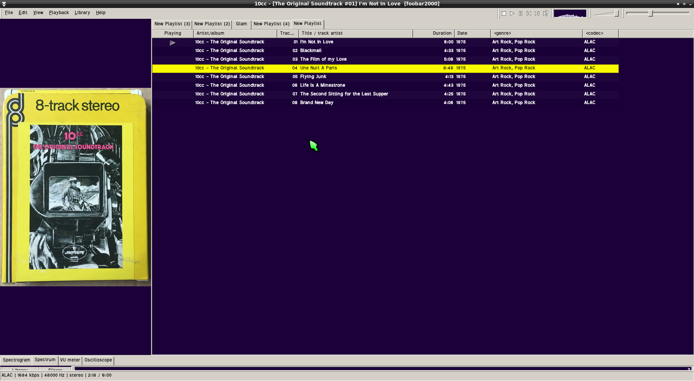Screen dimensions: 694x381
Task: Select The Second Sitting for the Last Supper
Action: (385, 94)
